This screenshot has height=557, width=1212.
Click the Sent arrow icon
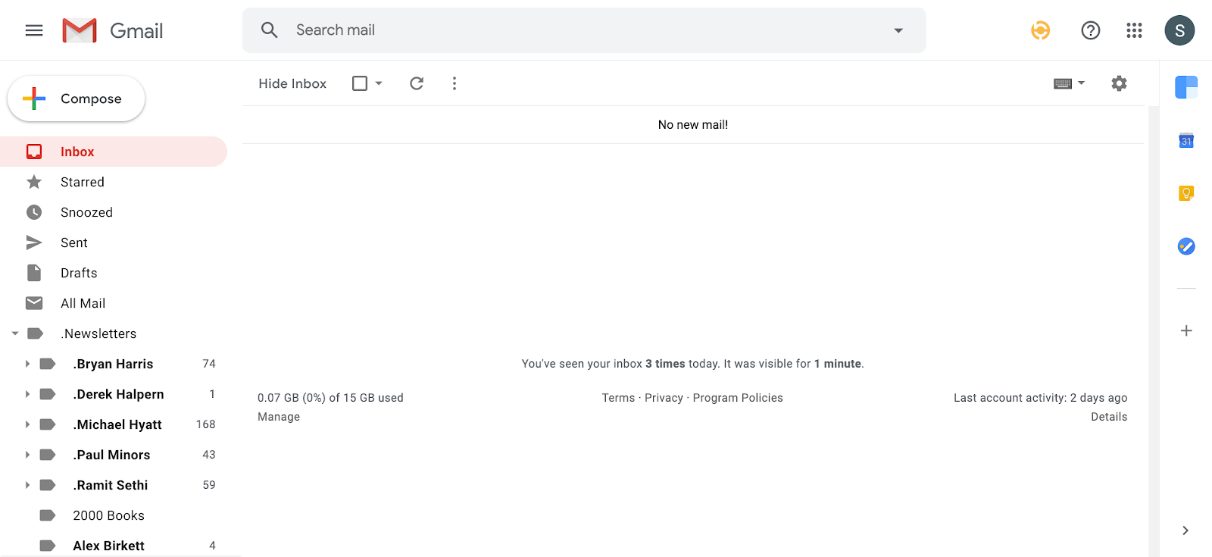coord(34,243)
